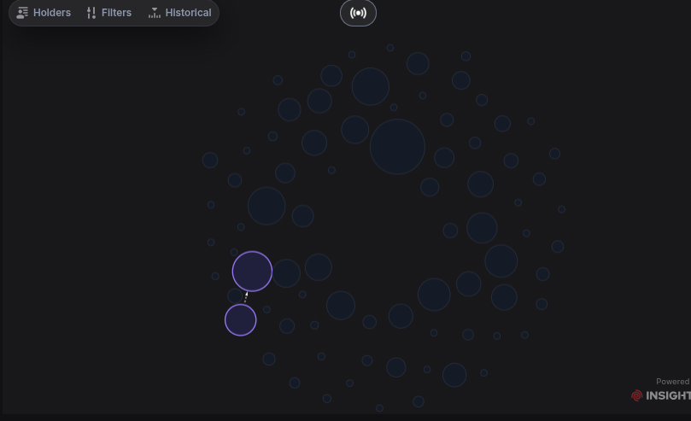Open the Insight logo link
The image size is (691, 421).
click(661, 395)
